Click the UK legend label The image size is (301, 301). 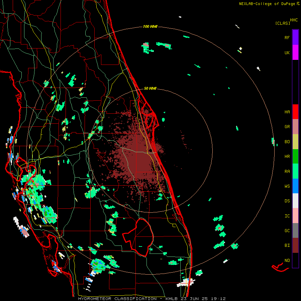[287, 53]
